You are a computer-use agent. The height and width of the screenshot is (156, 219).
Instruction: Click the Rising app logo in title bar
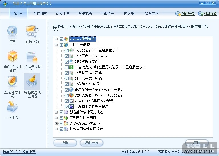[x=5, y=3]
